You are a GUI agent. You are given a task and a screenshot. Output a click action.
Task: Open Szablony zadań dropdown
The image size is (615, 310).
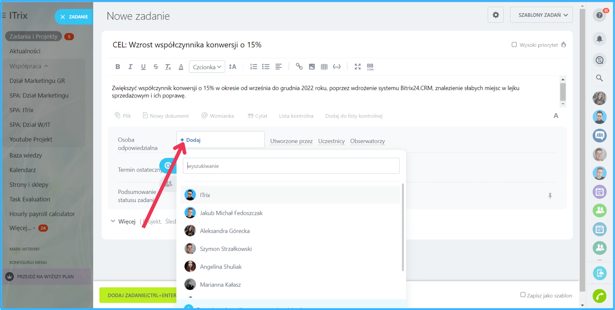[x=541, y=15]
